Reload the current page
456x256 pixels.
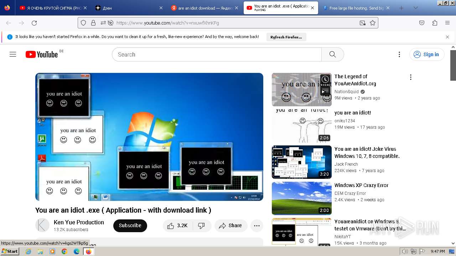coord(34,23)
